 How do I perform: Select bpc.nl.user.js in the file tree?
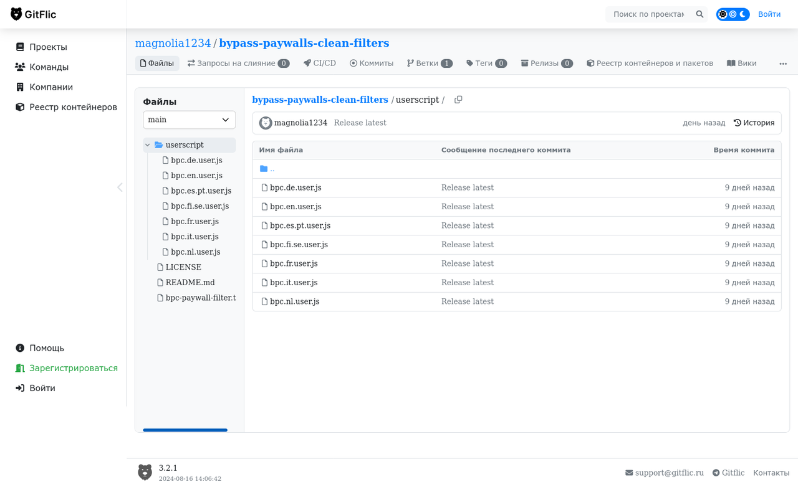(x=191, y=252)
